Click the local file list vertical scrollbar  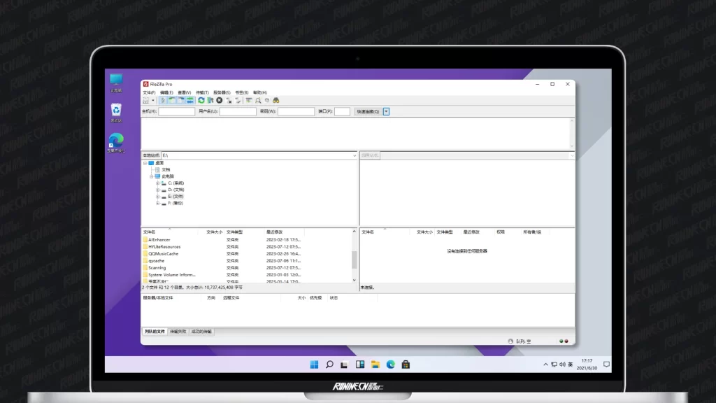355,260
